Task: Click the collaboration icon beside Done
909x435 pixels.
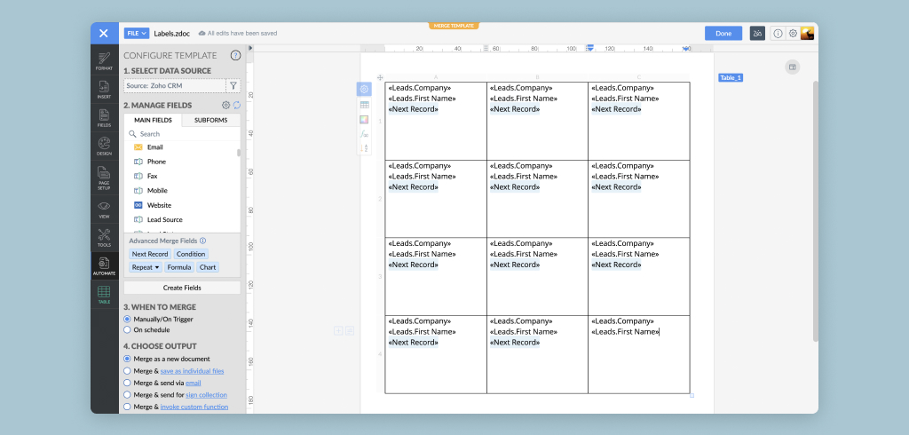Action: click(x=757, y=34)
